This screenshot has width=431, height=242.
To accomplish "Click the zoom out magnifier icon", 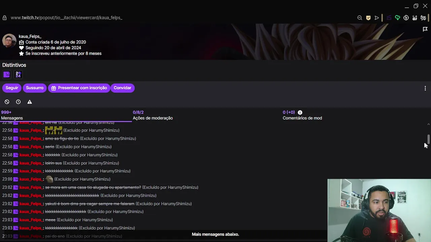I will point(360,18).
